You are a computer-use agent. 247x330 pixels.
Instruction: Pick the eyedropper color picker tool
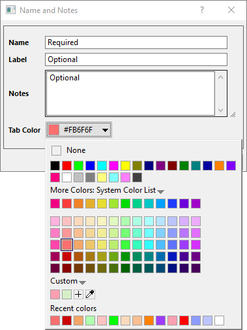pos(90,294)
